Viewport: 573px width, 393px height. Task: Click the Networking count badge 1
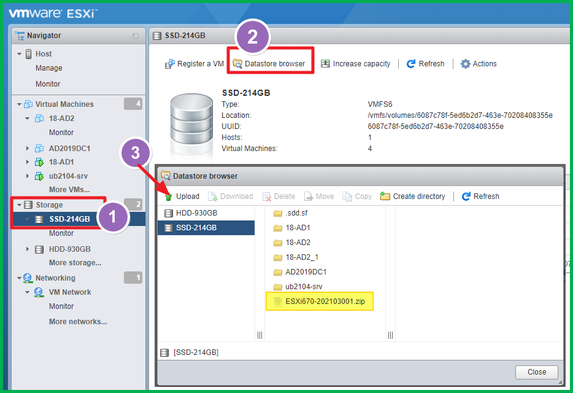[133, 278]
